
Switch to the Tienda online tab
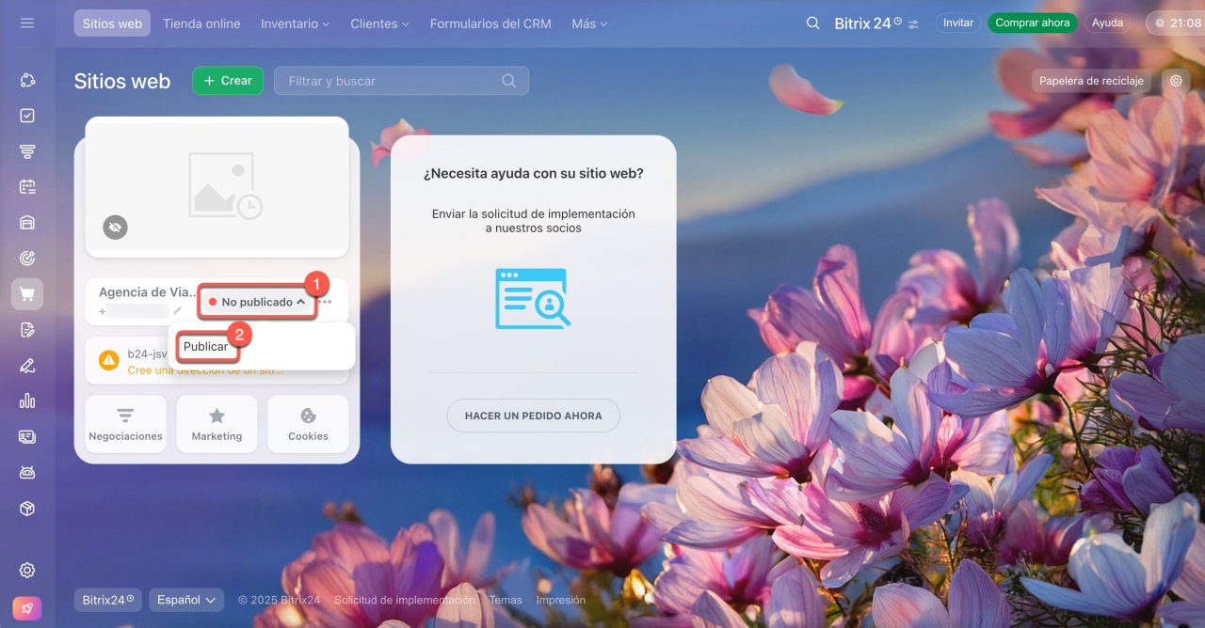[201, 24]
